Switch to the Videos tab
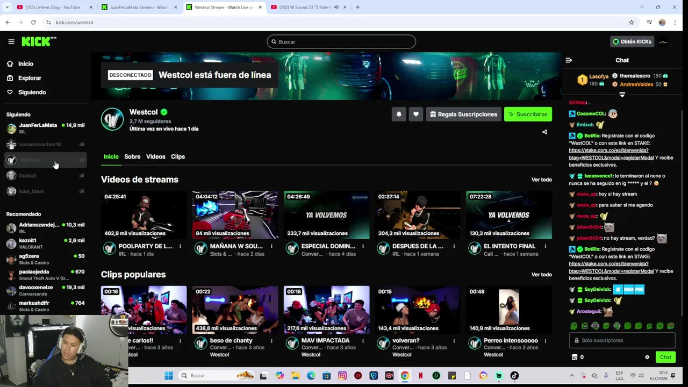 [x=156, y=157]
